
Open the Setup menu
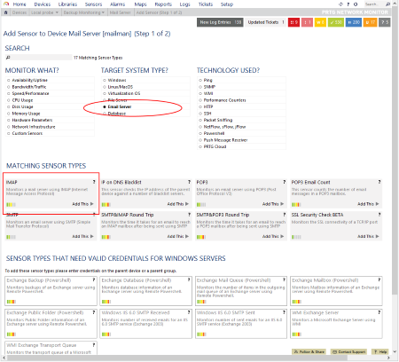click(x=227, y=4)
